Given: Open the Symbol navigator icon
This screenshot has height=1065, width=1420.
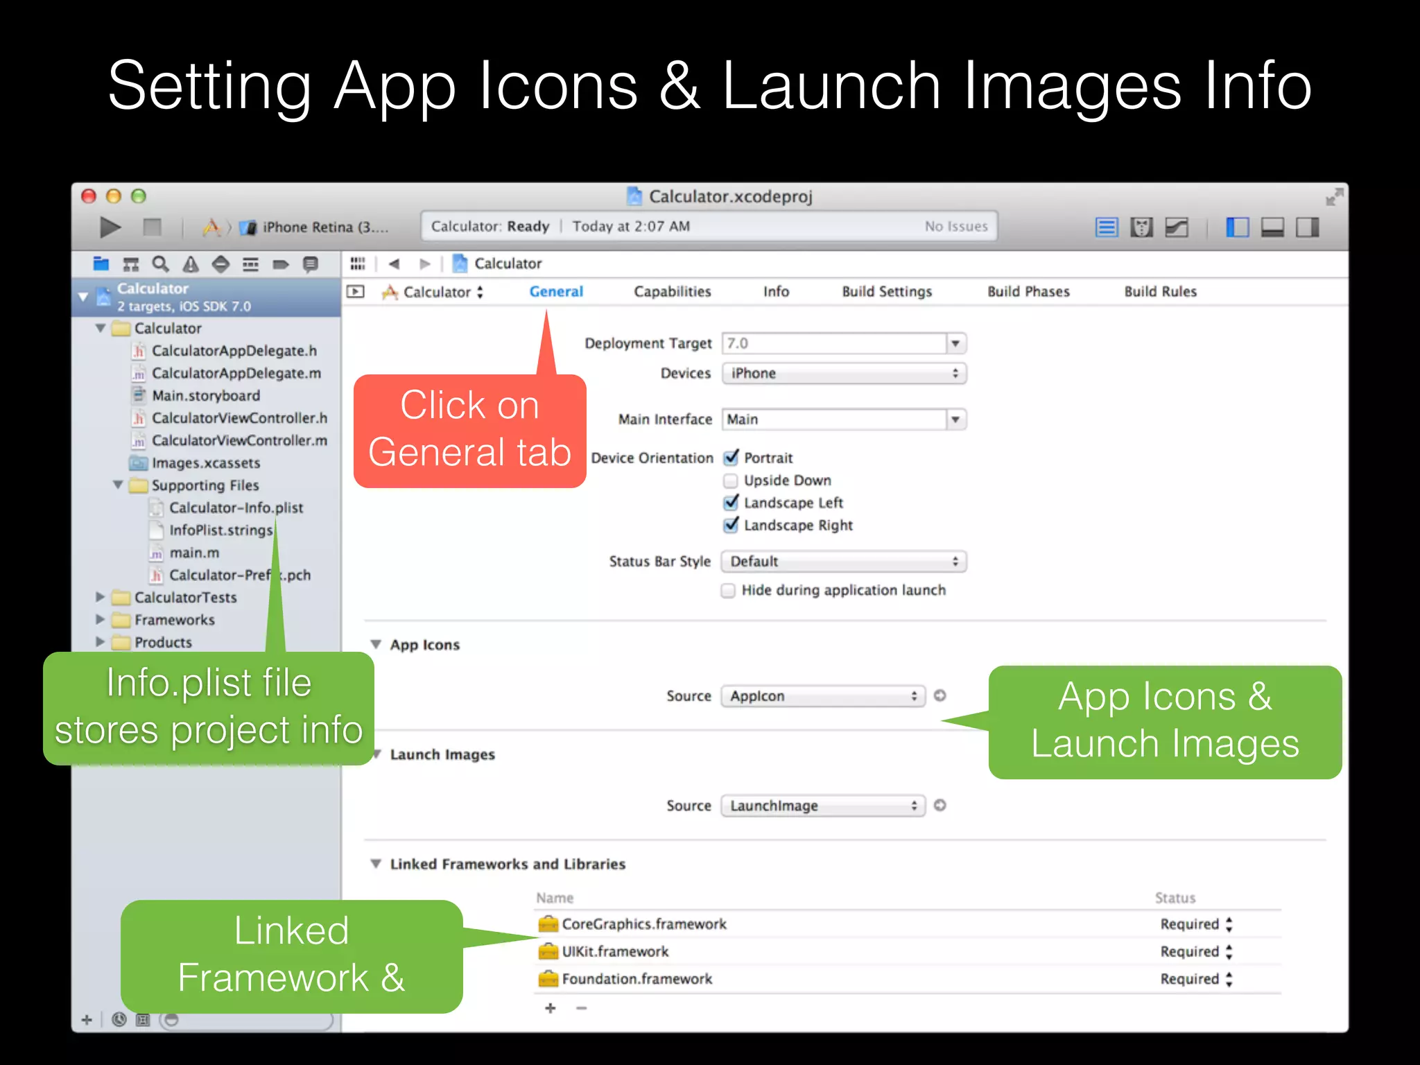Looking at the screenshot, I should click(130, 264).
